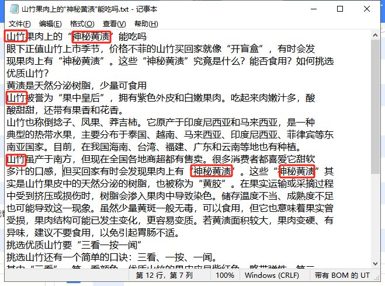
Task: Click line starting 也可能导致这一现象
Action: (x=170, y=208)
